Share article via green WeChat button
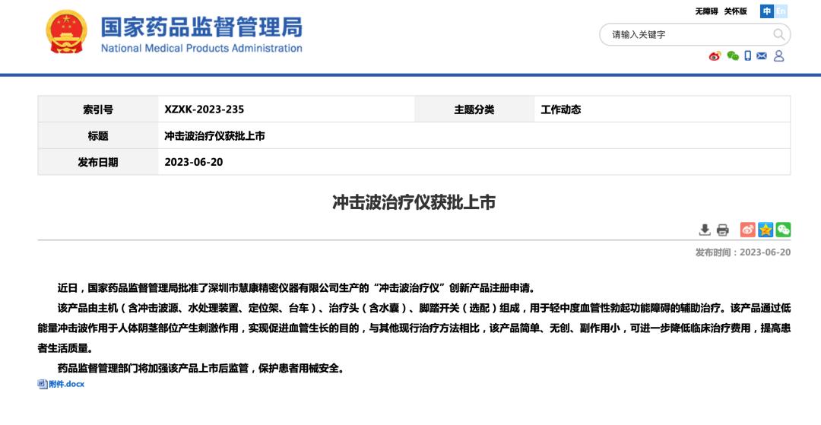 pos(783,230)
